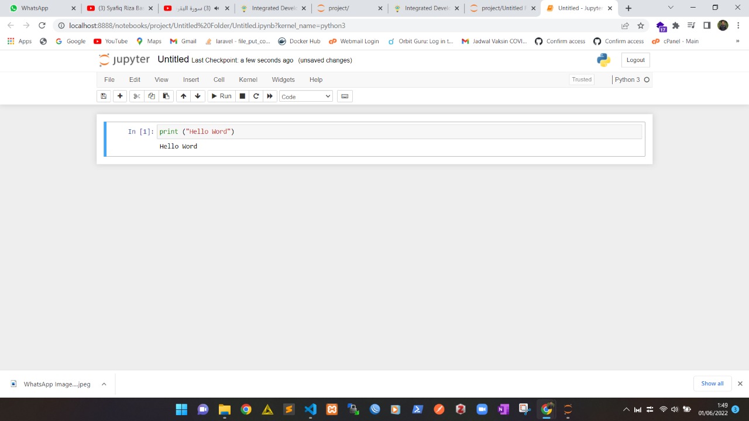Cut selected cells with scissors icon
This screenshot has width=749, height=421.
click(x=137, y=96)
